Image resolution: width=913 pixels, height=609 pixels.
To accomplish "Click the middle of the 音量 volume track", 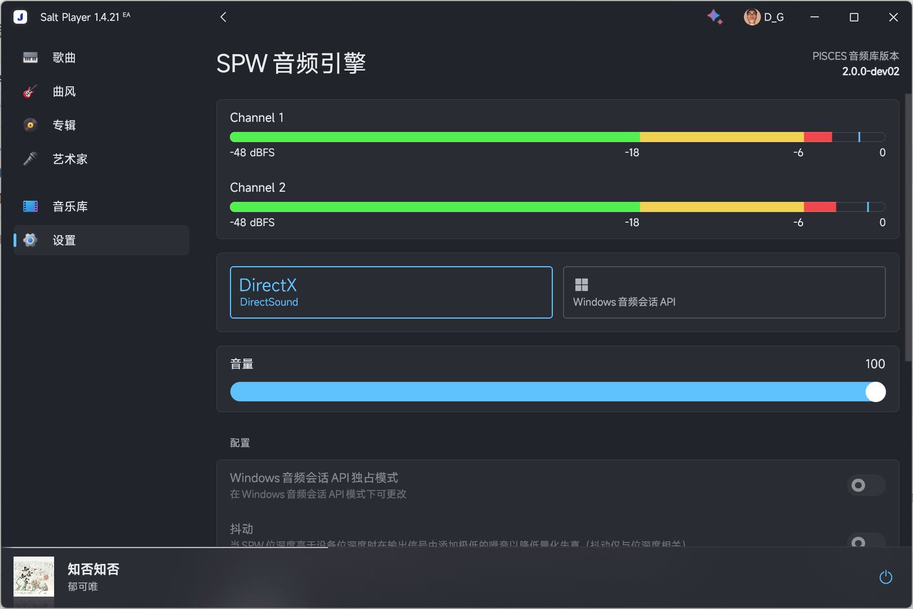I will click(x=558, y=392).
